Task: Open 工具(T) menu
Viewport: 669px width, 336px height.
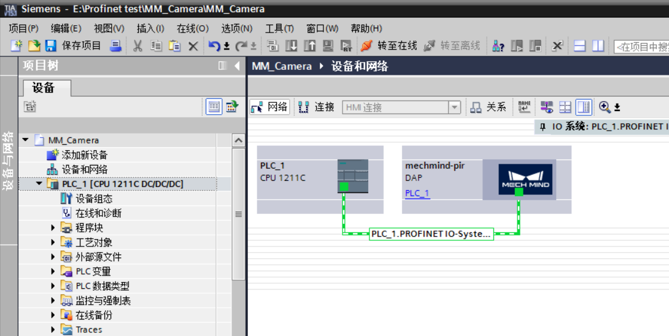Action: 279,29
